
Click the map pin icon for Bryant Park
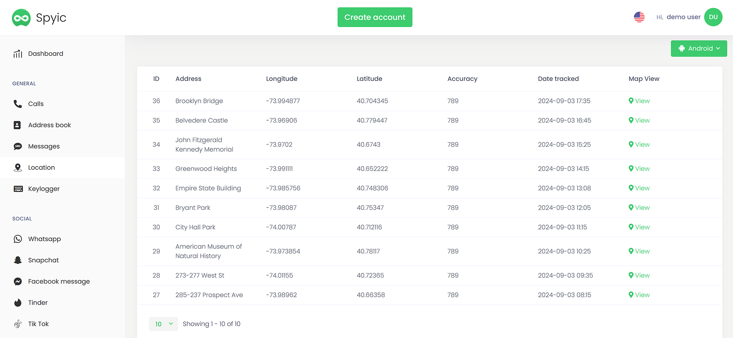click(x=631, y=208)
